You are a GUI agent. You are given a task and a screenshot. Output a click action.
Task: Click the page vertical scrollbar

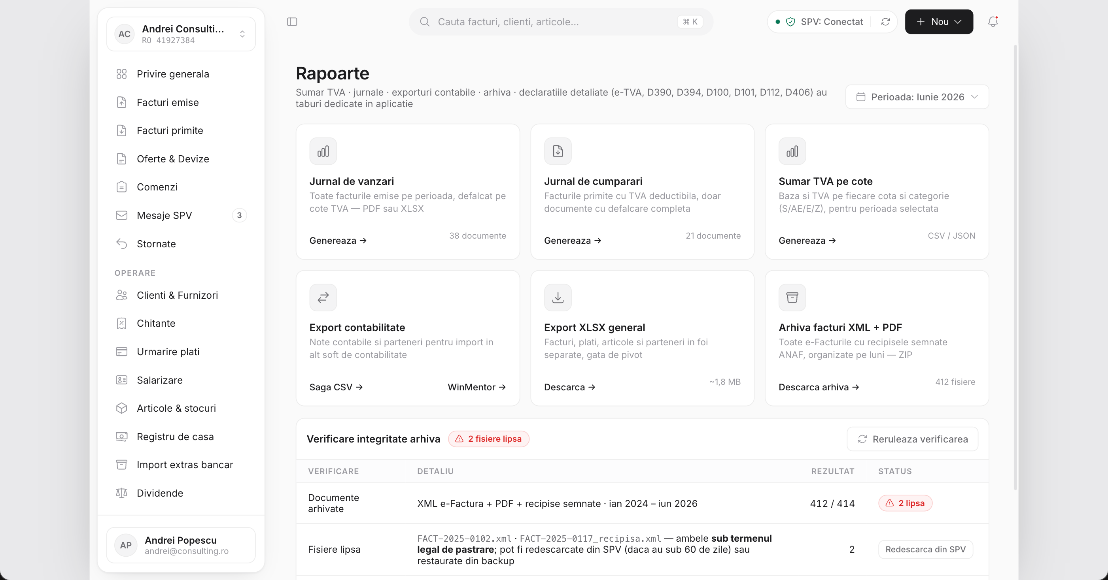pos(1015,266)
